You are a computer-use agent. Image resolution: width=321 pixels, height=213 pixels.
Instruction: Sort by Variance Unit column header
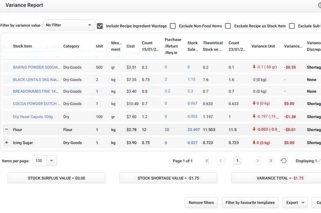pos(263,46)
